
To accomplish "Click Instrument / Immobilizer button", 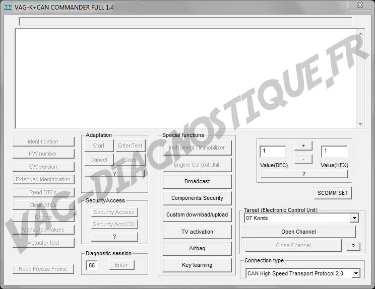I will pyautogui.click(x=197, y=148).
